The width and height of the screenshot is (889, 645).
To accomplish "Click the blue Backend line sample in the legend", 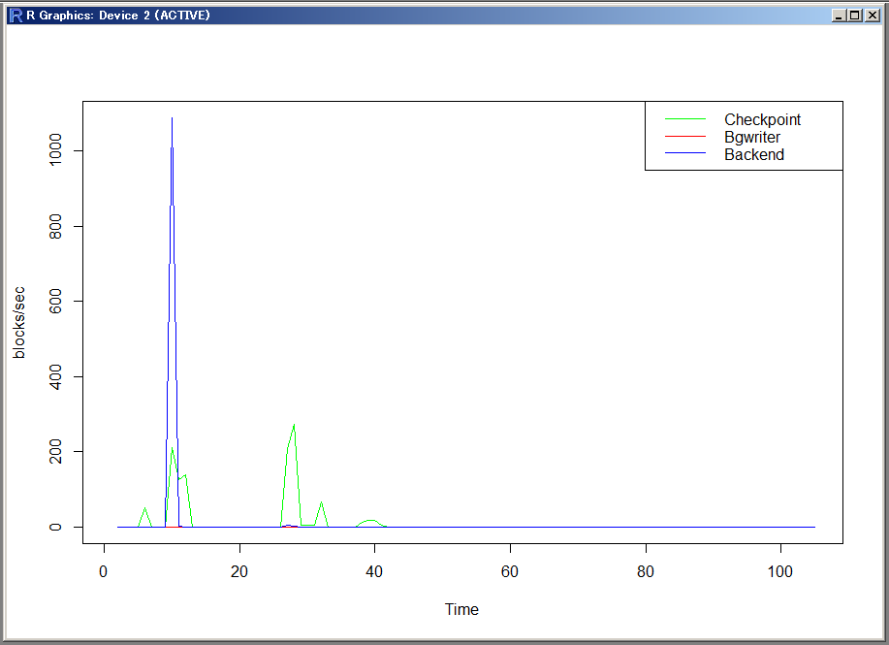I will point(684,154).
